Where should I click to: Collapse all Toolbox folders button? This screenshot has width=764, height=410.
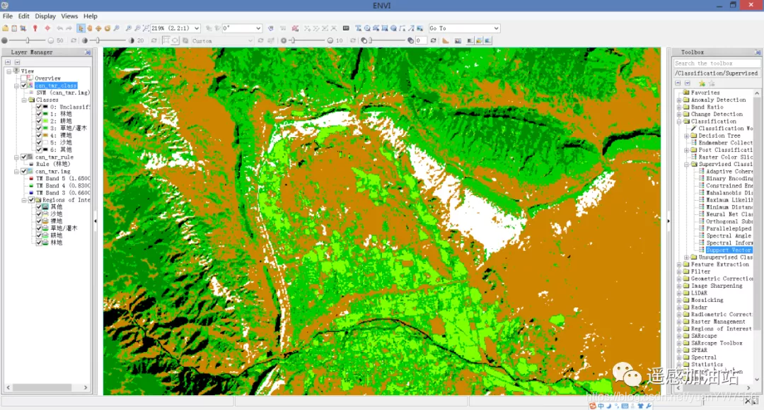(678, 83)
